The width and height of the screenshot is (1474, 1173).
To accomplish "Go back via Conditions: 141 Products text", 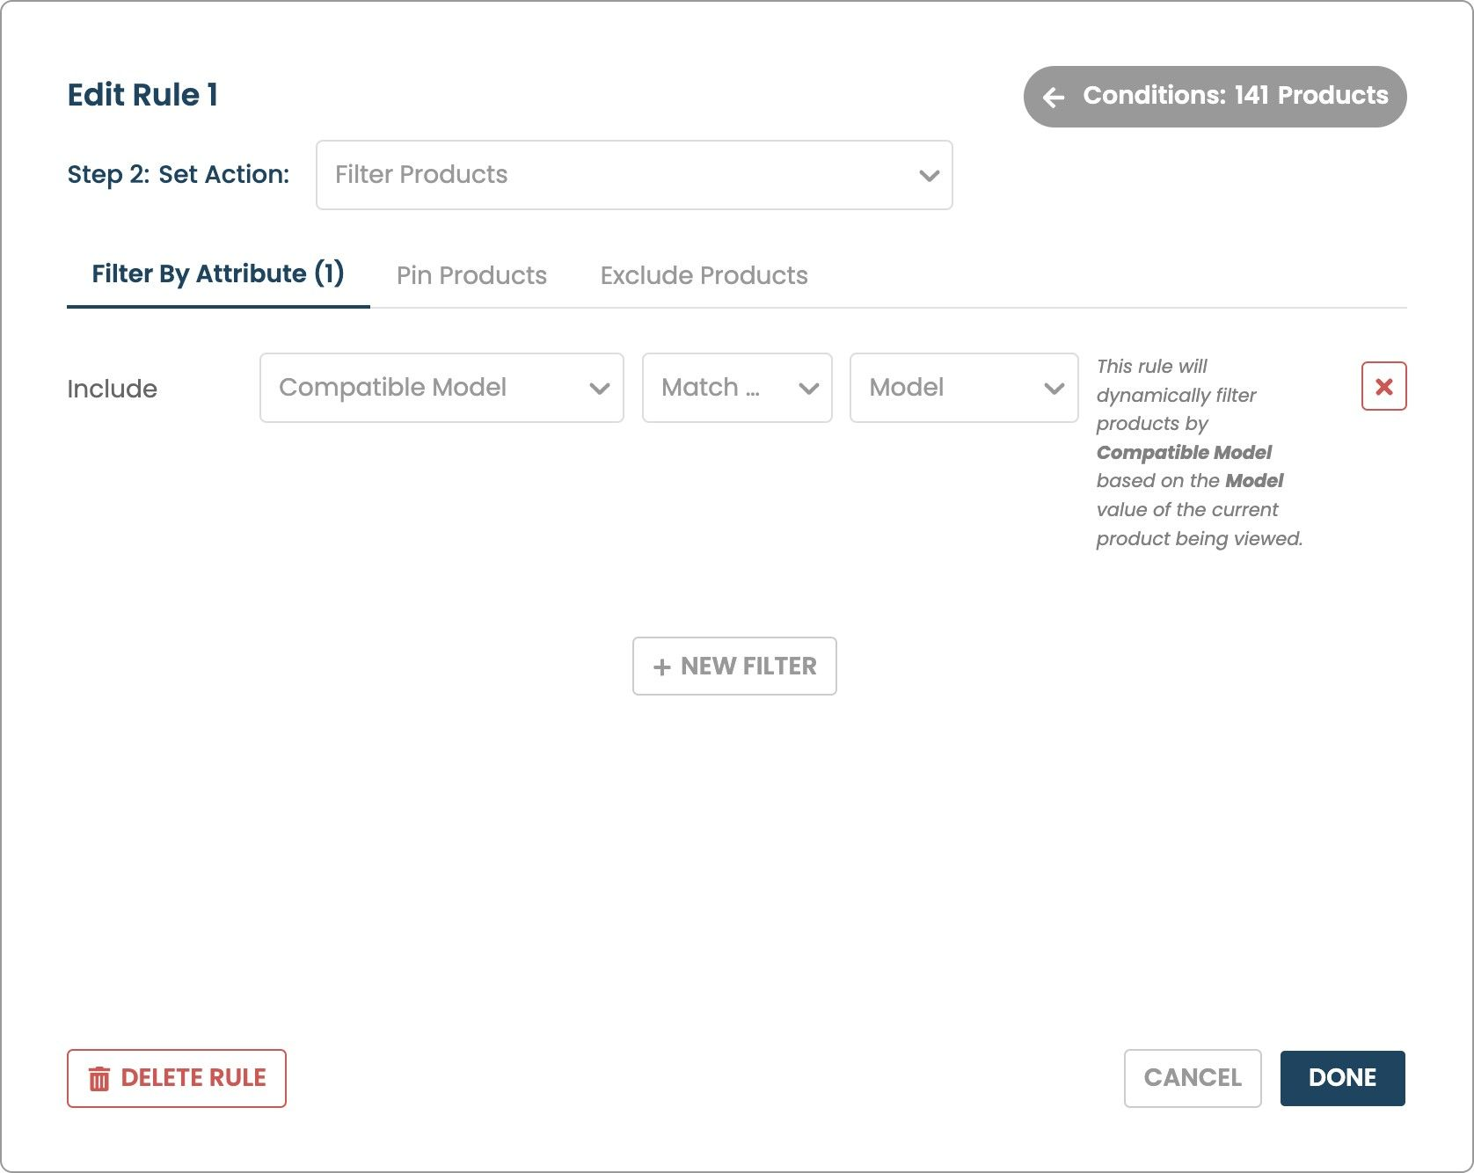I will click(x=1235, y=96).
